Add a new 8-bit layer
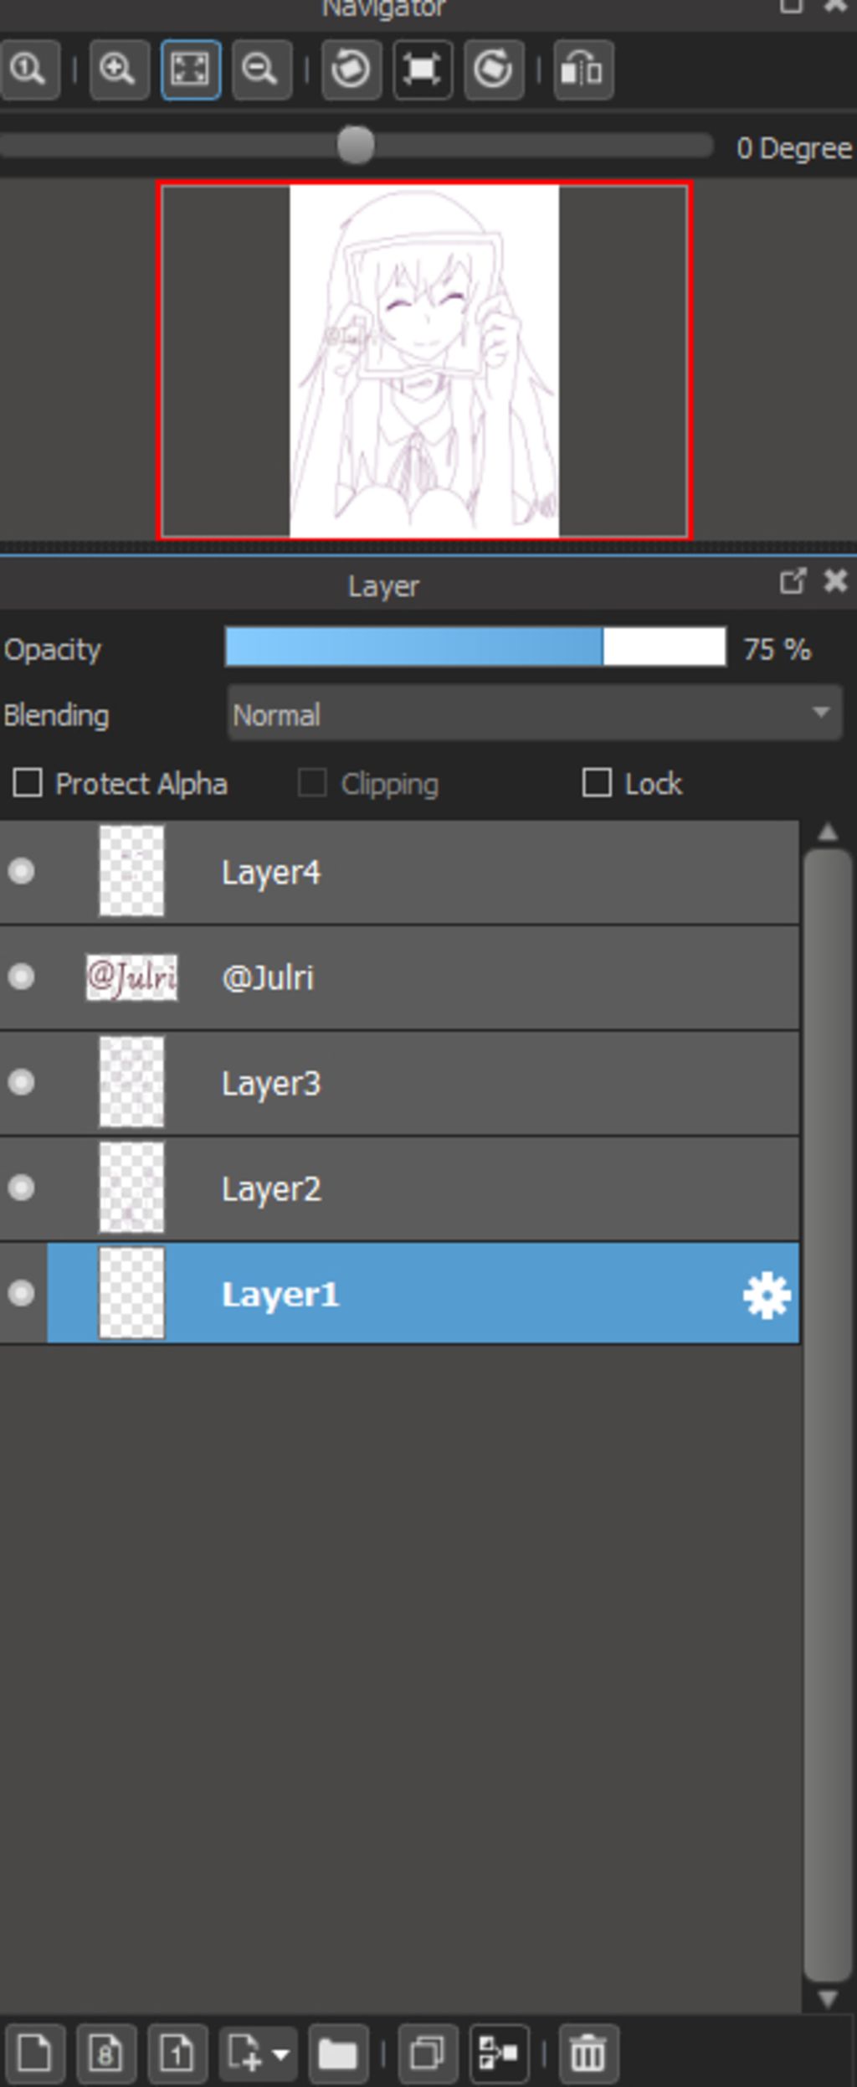This screenshot has height=2087, width=857. [105, 2054]
